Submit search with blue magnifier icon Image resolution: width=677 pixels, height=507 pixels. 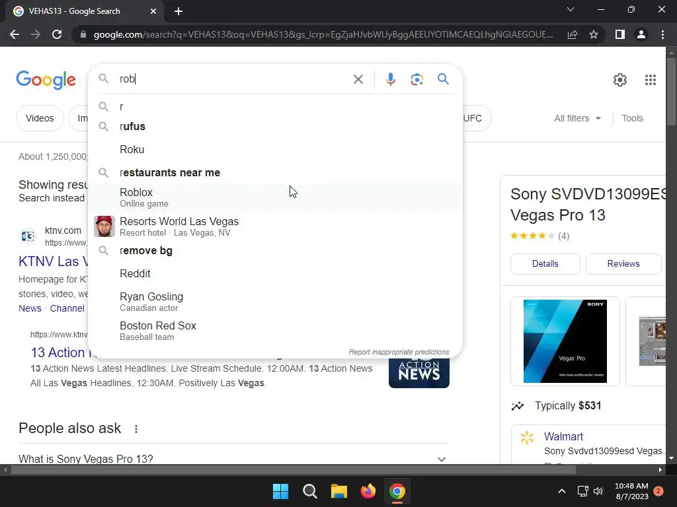(443, 79)
